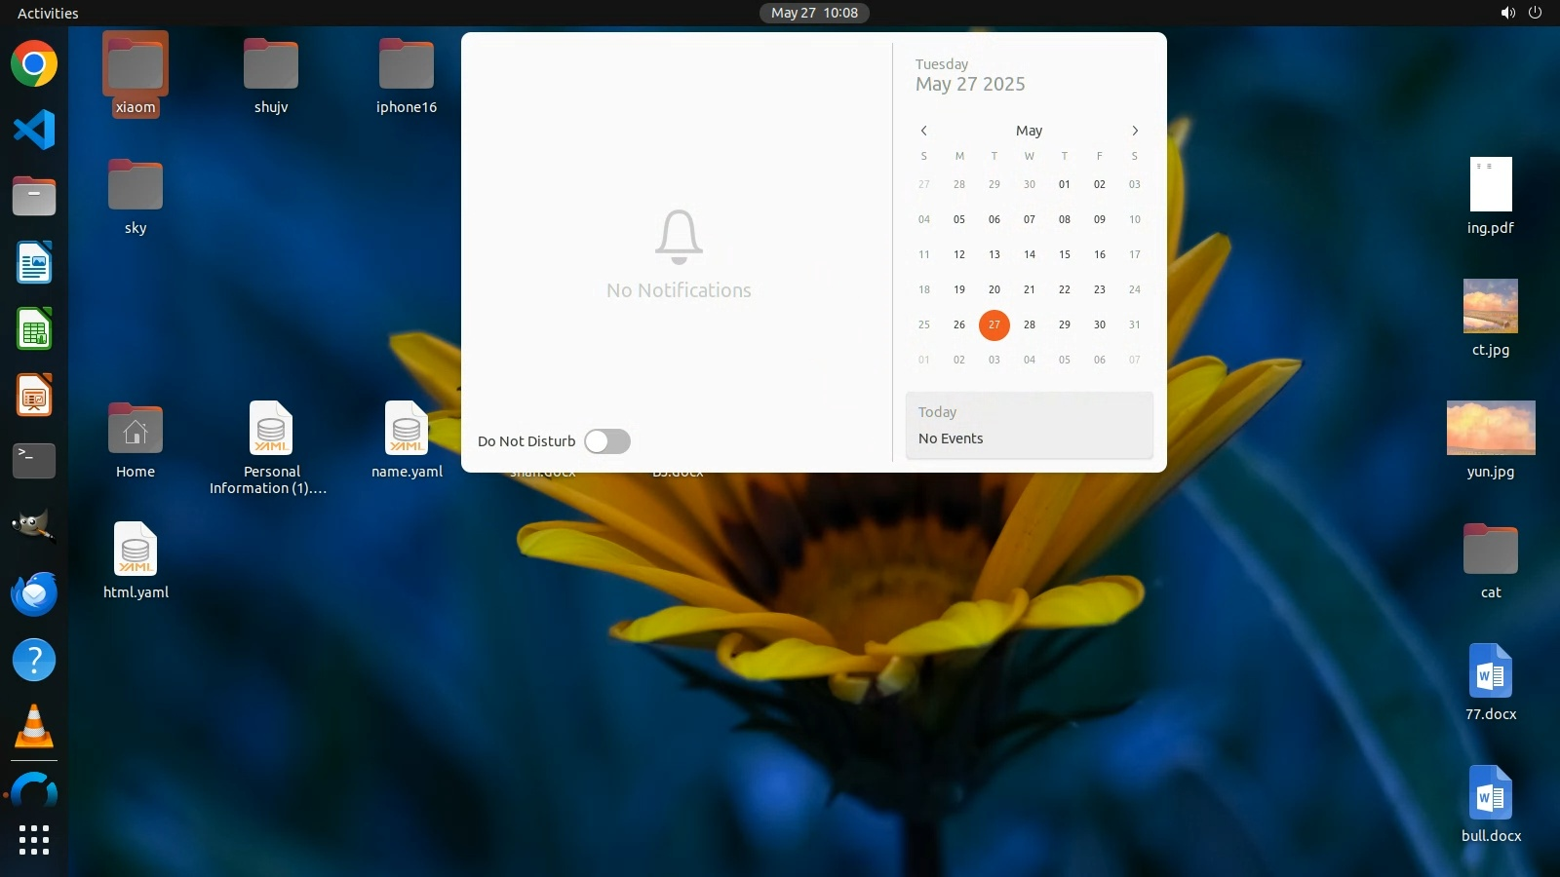Viewport: 1560px width, 877px height.
Task: Close the calendar via the date and time button
Action: coord(814,13)
